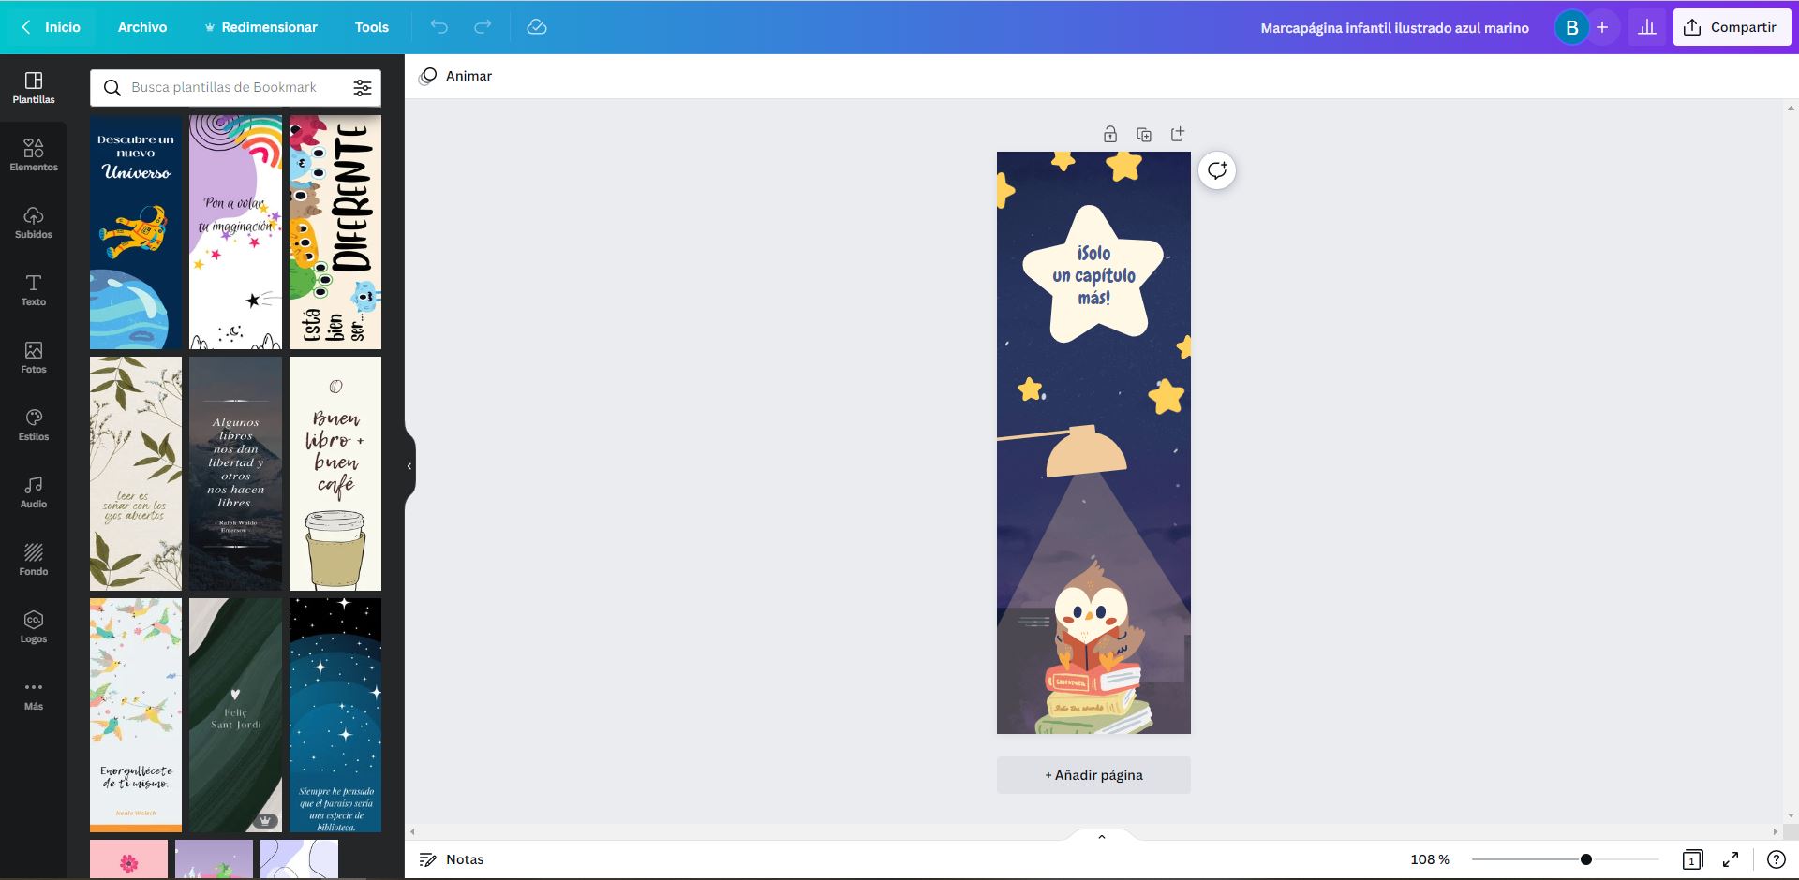The width and height of the screenshot is (1799, 880).
Task: Collapse the side panel with arrow handle
Action: pyautogui.click(x=409, y=465)
